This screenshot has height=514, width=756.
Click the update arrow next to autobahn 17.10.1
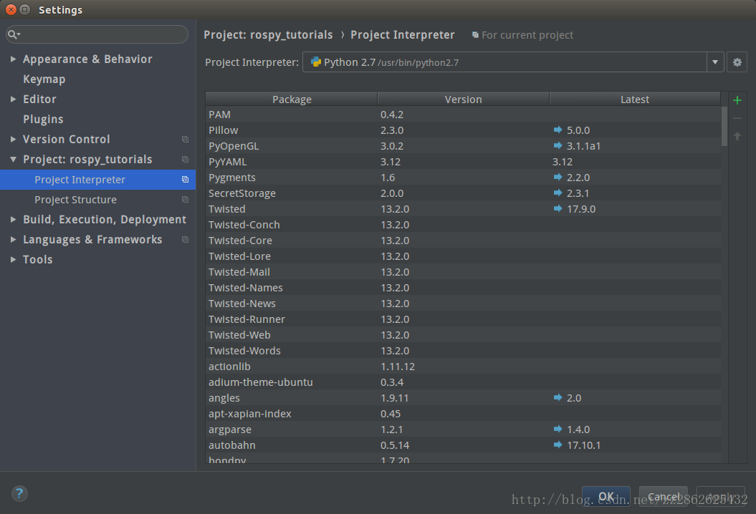click(558, 445)
